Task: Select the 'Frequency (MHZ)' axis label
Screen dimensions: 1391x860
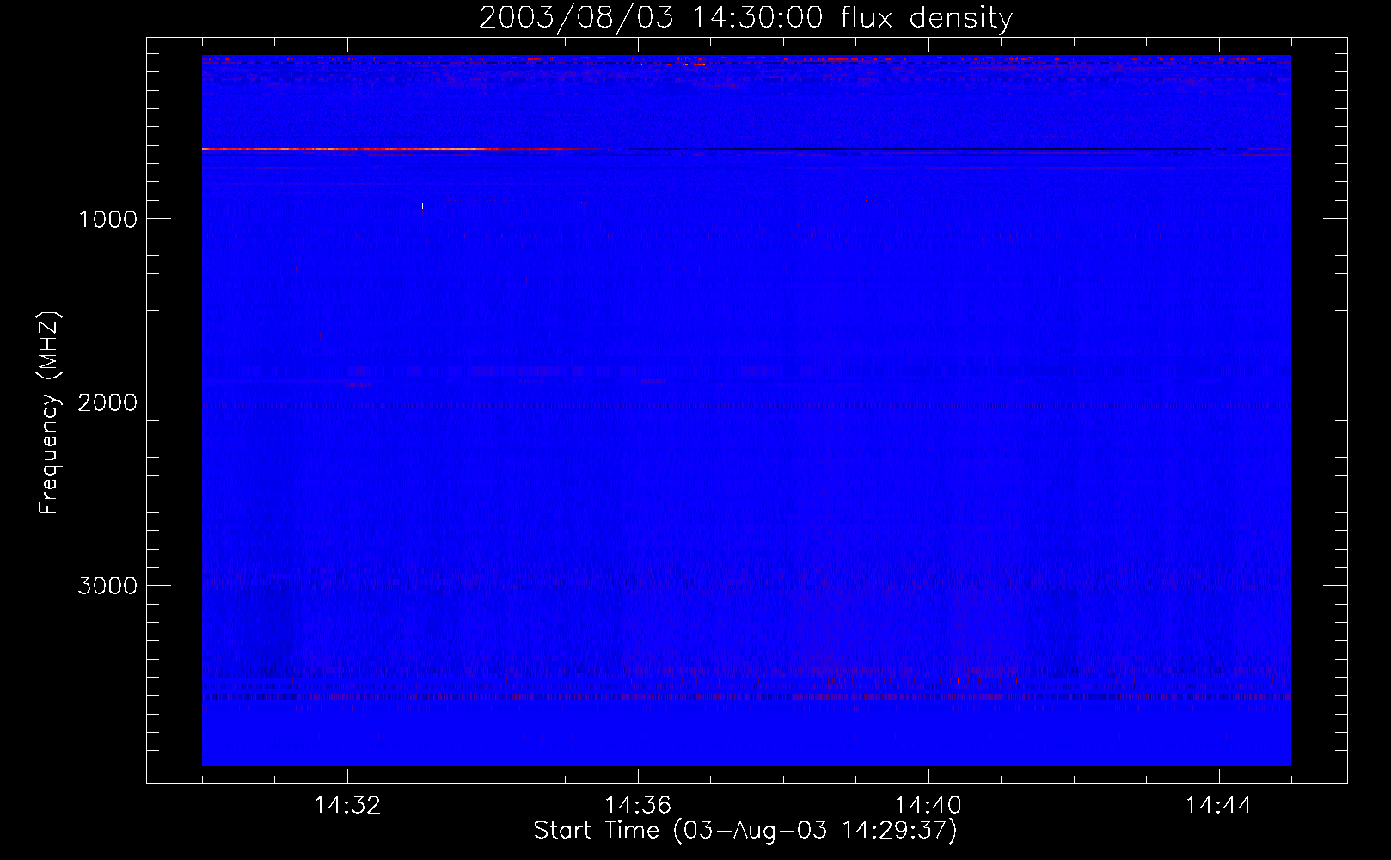Action: [x=49, y=413]
